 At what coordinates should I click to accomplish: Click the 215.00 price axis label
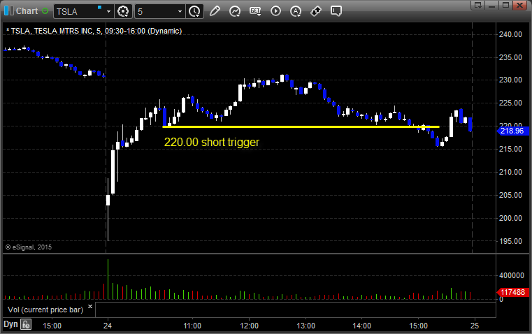[x=510, y=149]
